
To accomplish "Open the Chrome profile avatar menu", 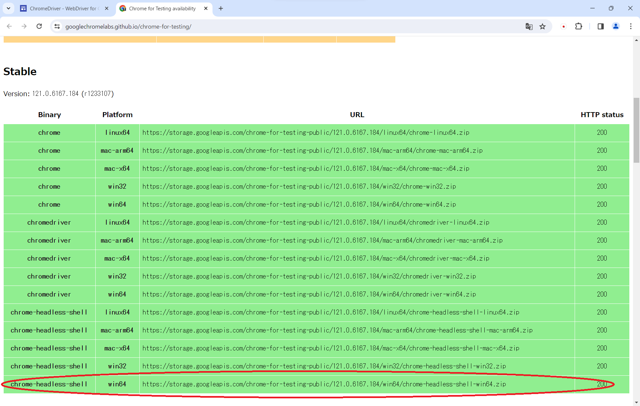I will tap(615, 26).
